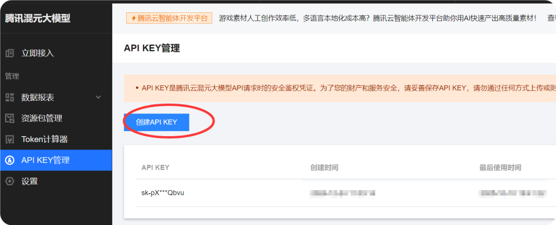Click the 创建时间 column header

[x=324, y=167]
